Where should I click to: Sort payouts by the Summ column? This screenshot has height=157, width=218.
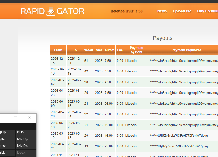click(x=109, y=50)
